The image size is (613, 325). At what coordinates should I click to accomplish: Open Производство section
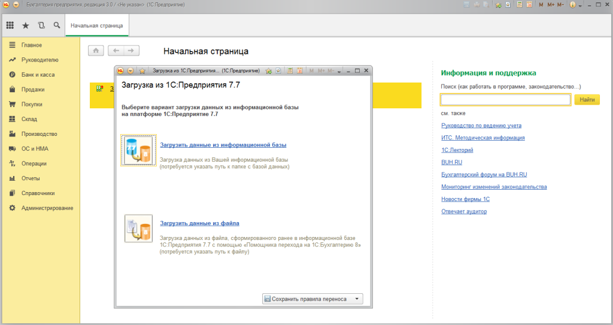(x=39, y=133)
